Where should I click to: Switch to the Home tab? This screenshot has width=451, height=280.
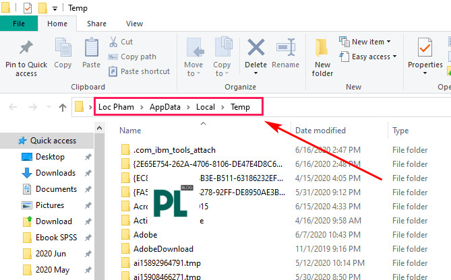tap(57, 24)
